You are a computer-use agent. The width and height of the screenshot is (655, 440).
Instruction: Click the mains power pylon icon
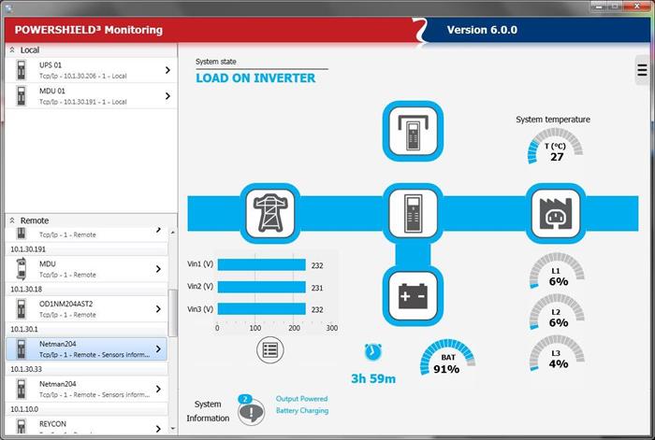tap(270, 213)
